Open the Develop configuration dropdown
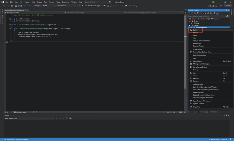The width and height of the screenshot is (234, 141). (38, 6)
